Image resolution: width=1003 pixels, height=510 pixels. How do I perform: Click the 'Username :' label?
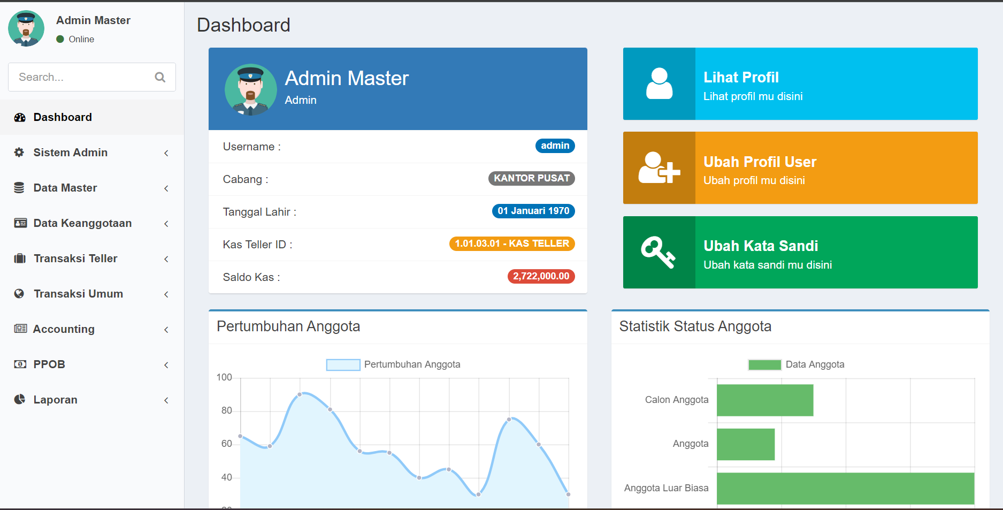(252, 147)
